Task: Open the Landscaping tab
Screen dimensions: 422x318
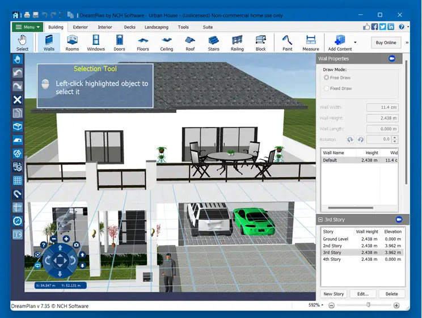Action: pyautogui.click(x=157, y=27)
